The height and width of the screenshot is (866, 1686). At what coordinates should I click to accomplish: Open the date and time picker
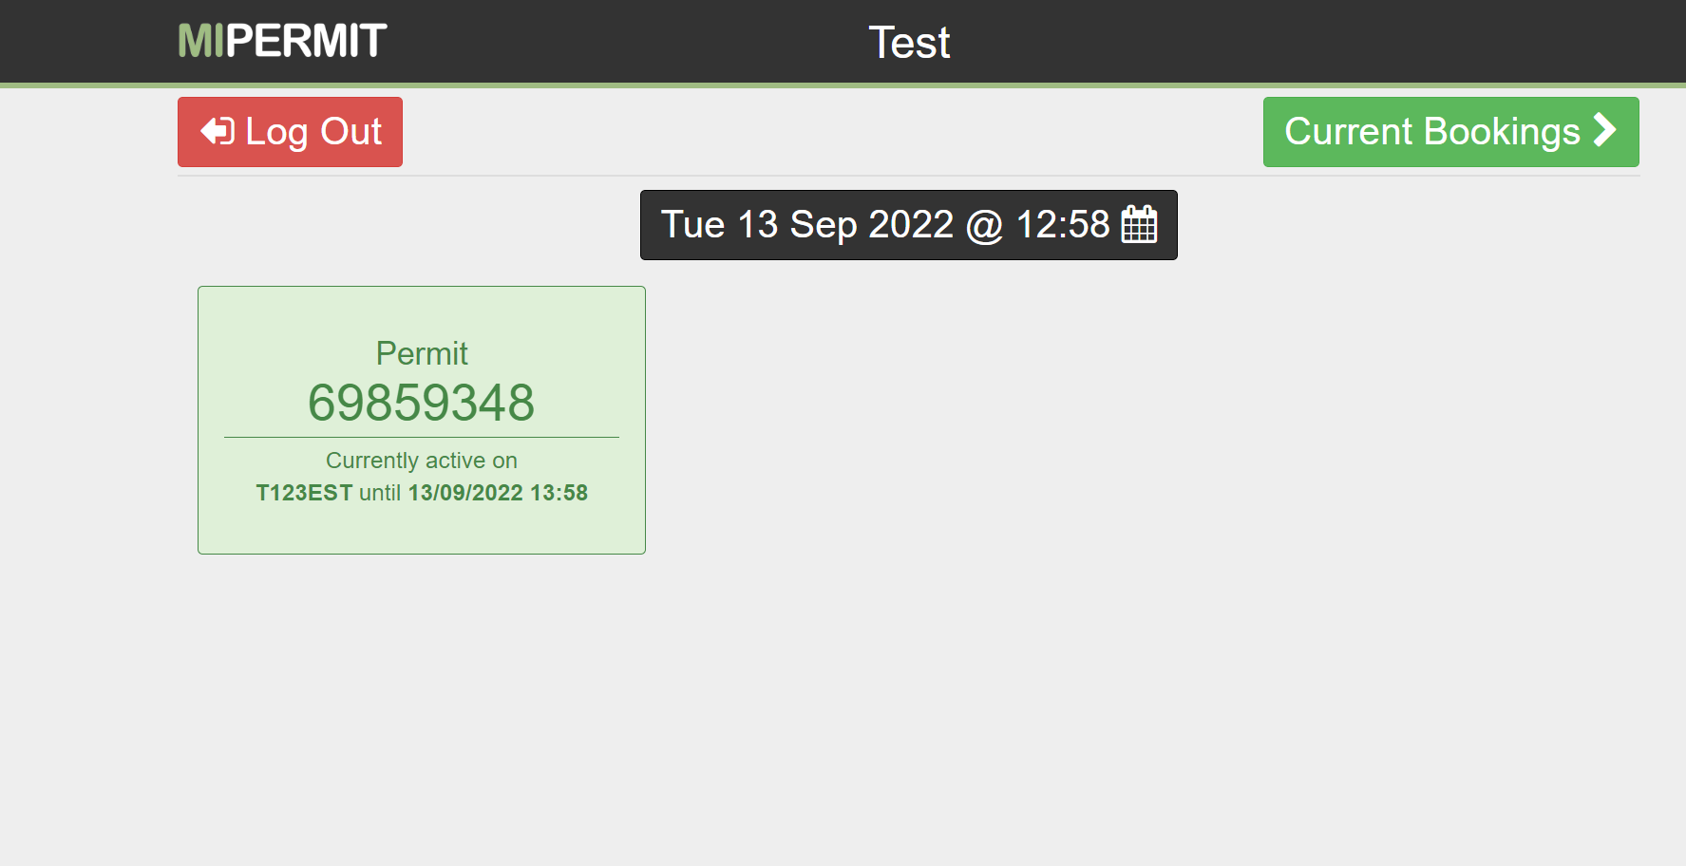pyautogui.click(x=908, y=225)
